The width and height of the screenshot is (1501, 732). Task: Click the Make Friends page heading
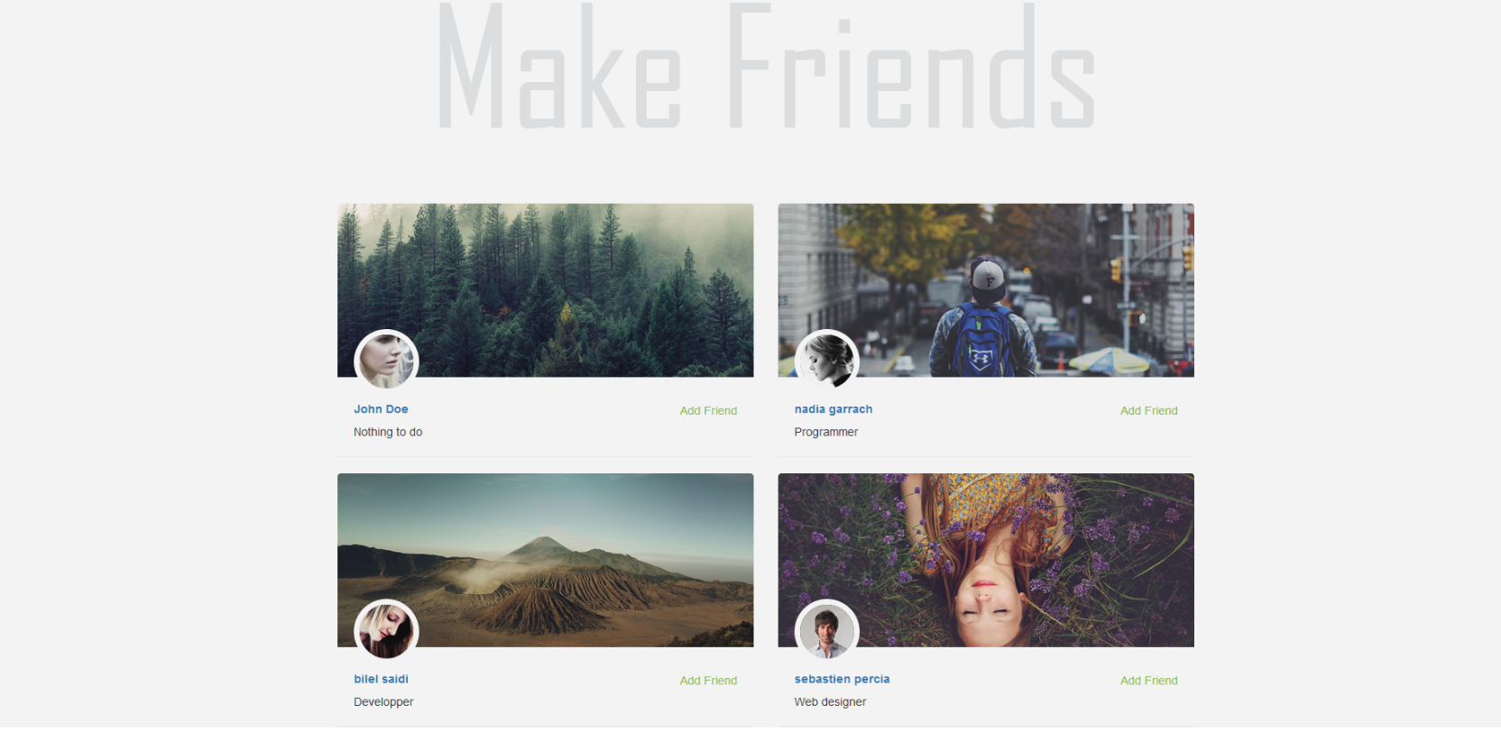pyautogui.click(x=766, y=66)
